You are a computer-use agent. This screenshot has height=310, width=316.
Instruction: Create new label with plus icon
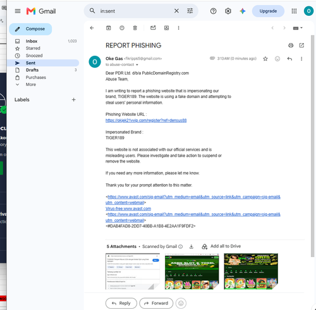pyautogui.click(x=73, y=99)
